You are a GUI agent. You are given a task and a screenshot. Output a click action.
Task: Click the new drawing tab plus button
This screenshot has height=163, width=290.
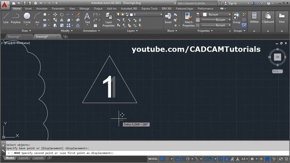pyautogui.click(x=65, y=37)
